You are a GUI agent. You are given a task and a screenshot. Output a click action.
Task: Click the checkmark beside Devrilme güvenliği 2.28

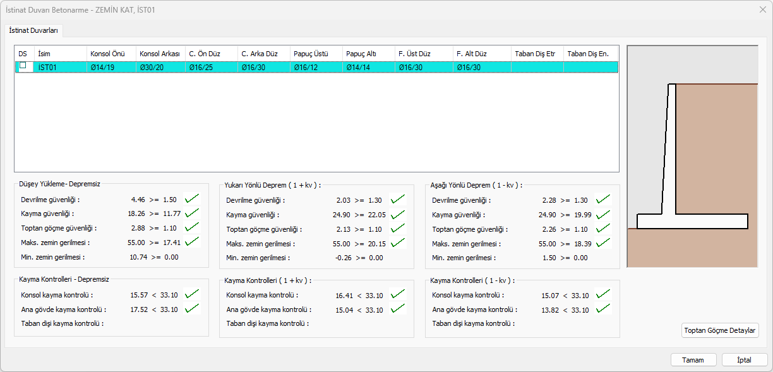click(603, 200)
